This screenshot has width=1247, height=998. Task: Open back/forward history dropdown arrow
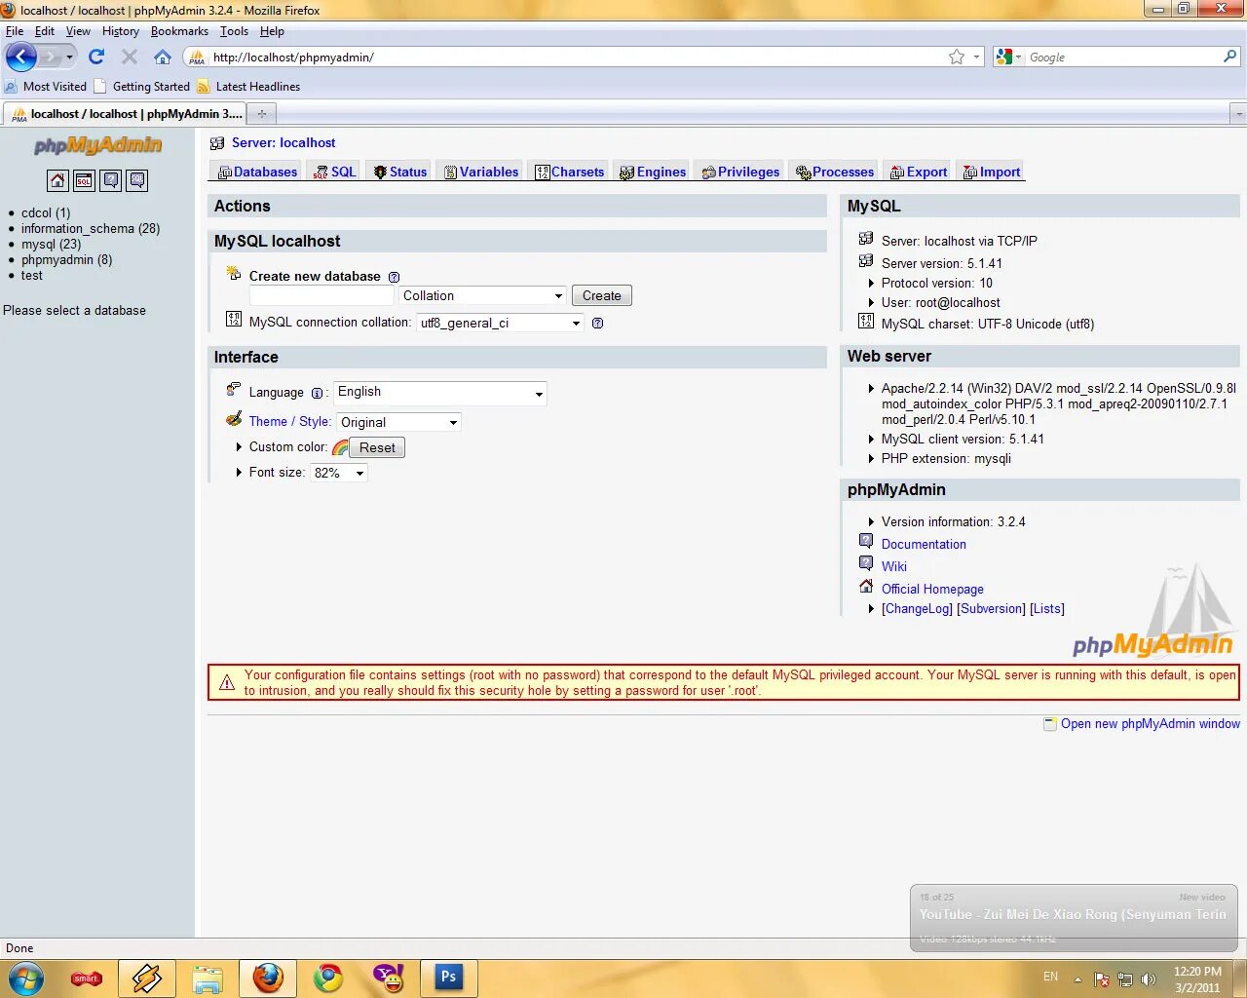tap(69, 57)
